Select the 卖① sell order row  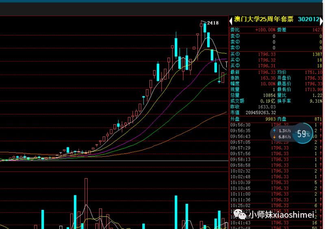276,48
